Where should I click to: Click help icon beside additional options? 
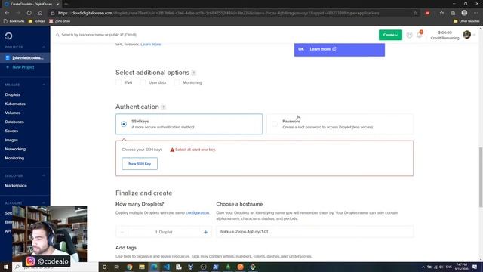pyautogui.click(x=194, y=73)
